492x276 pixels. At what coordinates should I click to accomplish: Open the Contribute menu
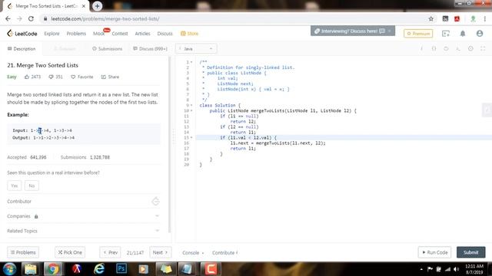224,253
